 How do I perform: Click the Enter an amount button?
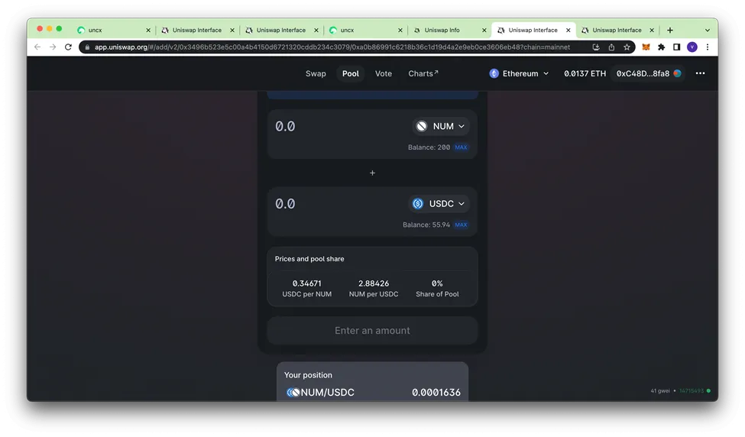373,331
